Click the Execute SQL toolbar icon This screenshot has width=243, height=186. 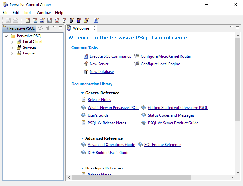96,20
